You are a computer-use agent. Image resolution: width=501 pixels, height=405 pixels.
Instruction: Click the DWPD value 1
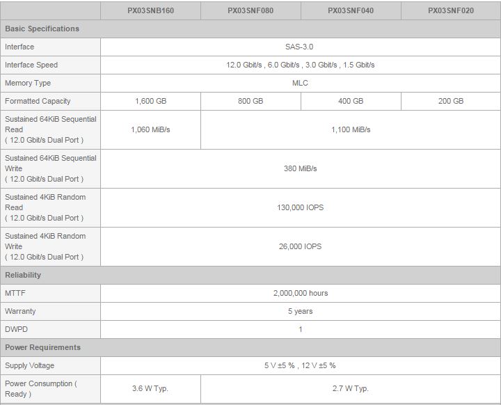pyautogui.click(x=301, y=329)
